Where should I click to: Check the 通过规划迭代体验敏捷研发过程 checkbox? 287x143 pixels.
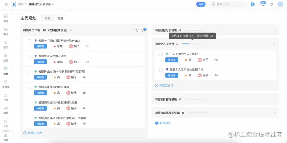29,103
